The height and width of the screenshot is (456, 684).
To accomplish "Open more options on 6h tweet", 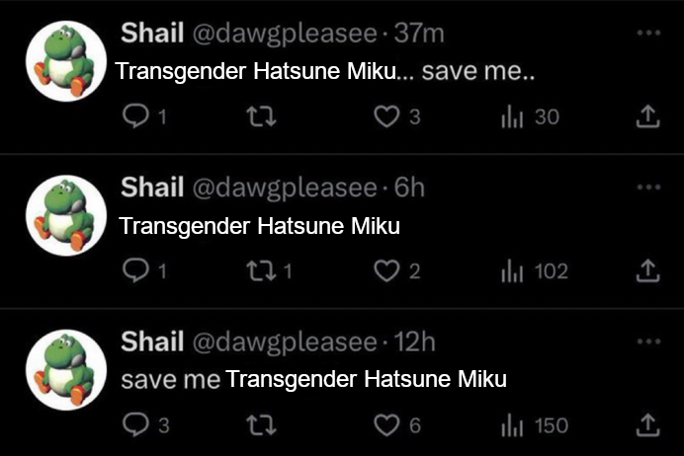I will pos(647,187).
